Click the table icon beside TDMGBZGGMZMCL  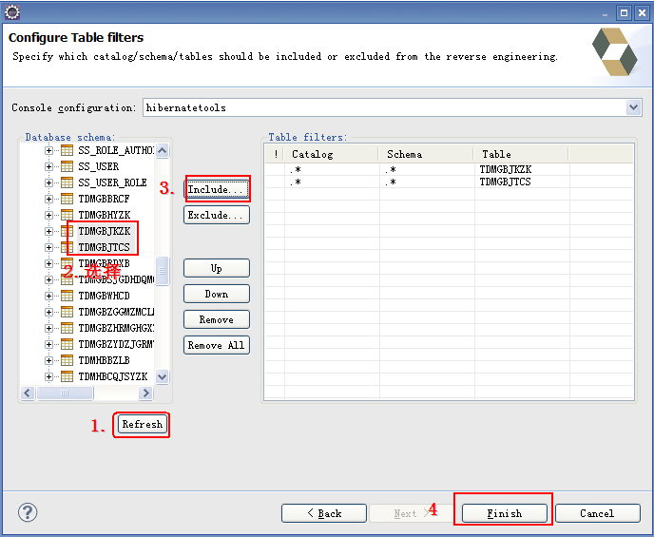[x=67, y=312]
